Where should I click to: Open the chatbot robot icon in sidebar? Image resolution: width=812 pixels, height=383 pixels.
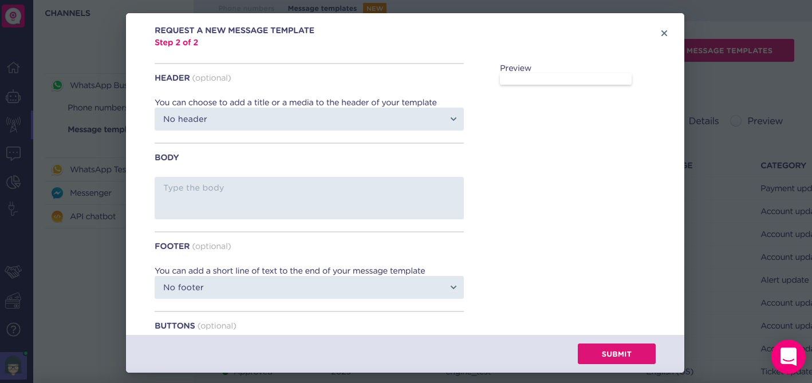[x=13, y=96]
